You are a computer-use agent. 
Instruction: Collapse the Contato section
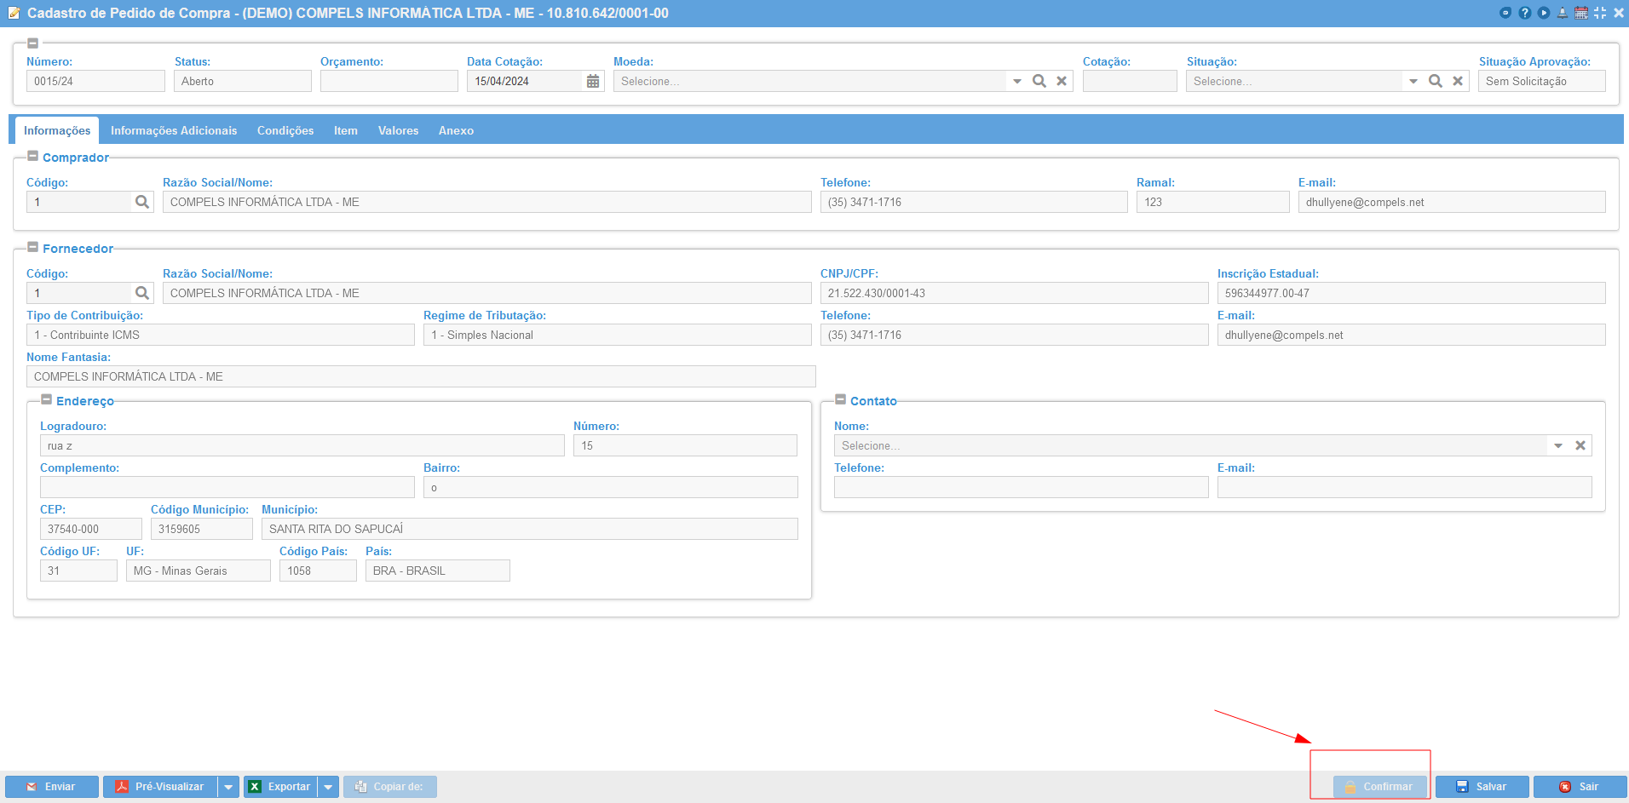[x=841, y=400]
